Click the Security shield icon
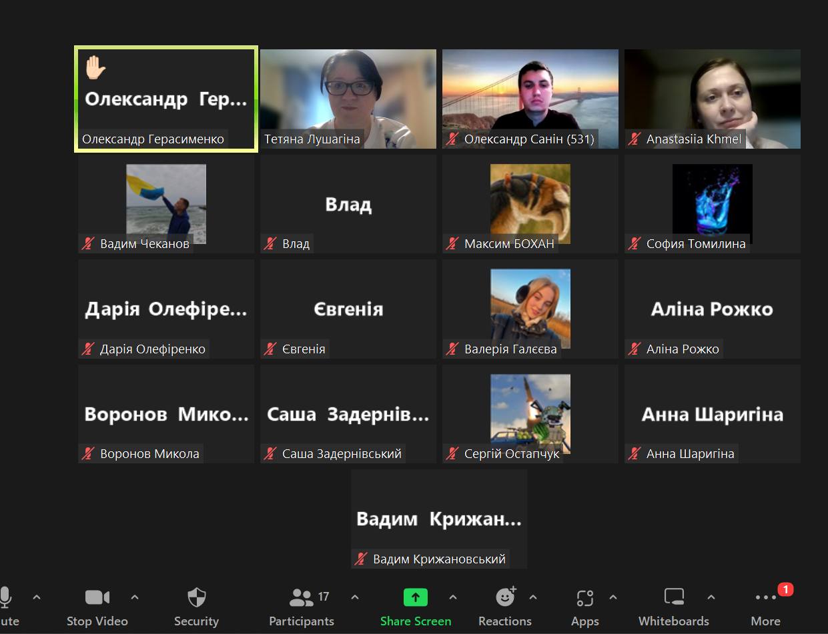Viewport: 828px width, 634px height. coord(196,597)
